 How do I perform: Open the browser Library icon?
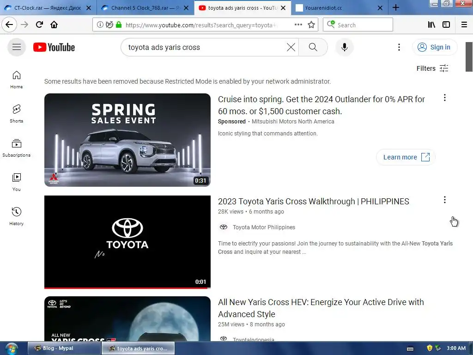(x=431, y=25)
